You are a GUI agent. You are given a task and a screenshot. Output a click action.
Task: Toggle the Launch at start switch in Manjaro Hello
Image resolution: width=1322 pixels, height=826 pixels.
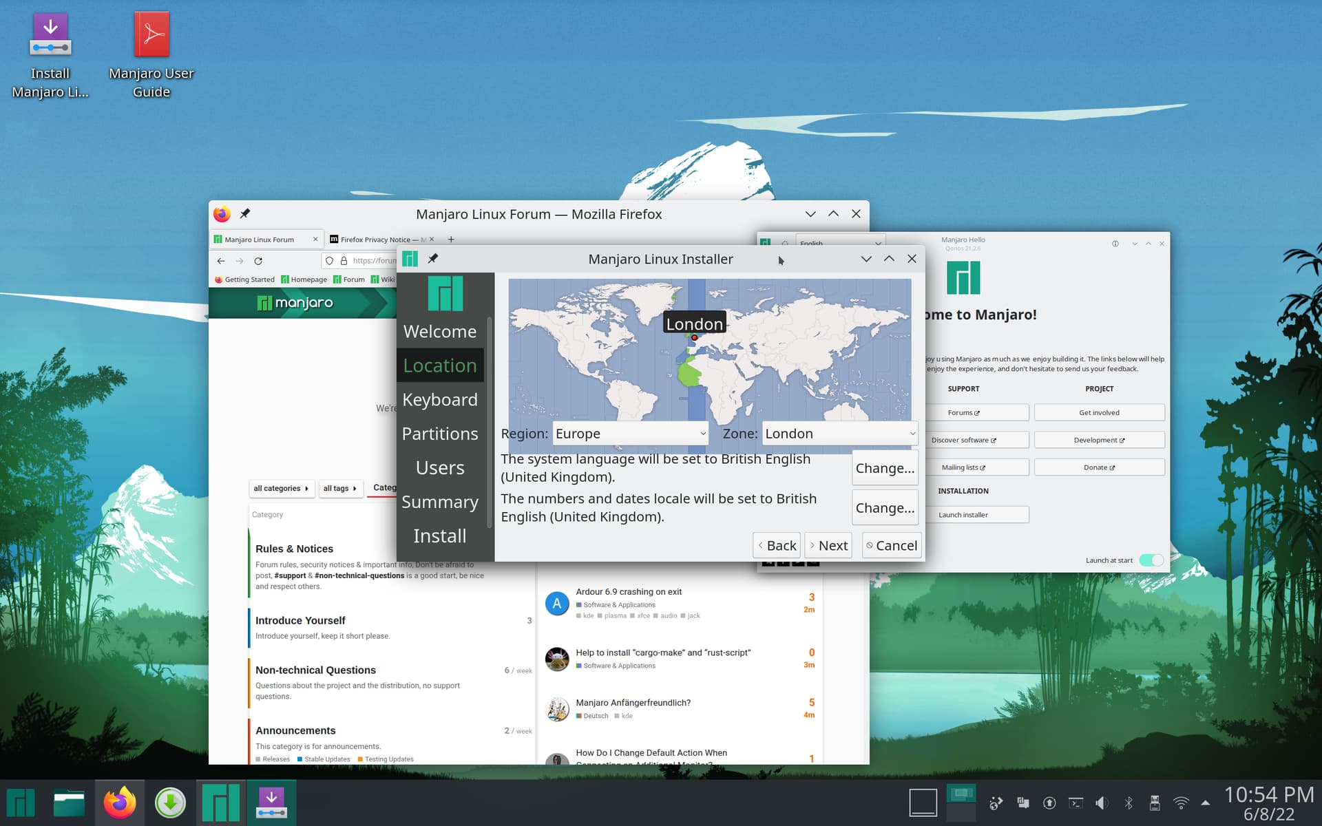[1152, 560]
